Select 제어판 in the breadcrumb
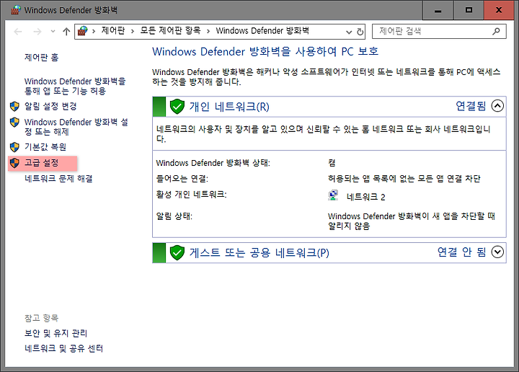 pos(113,31)
